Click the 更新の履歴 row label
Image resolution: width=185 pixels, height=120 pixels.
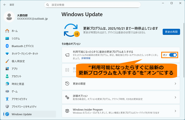point(79,84)
